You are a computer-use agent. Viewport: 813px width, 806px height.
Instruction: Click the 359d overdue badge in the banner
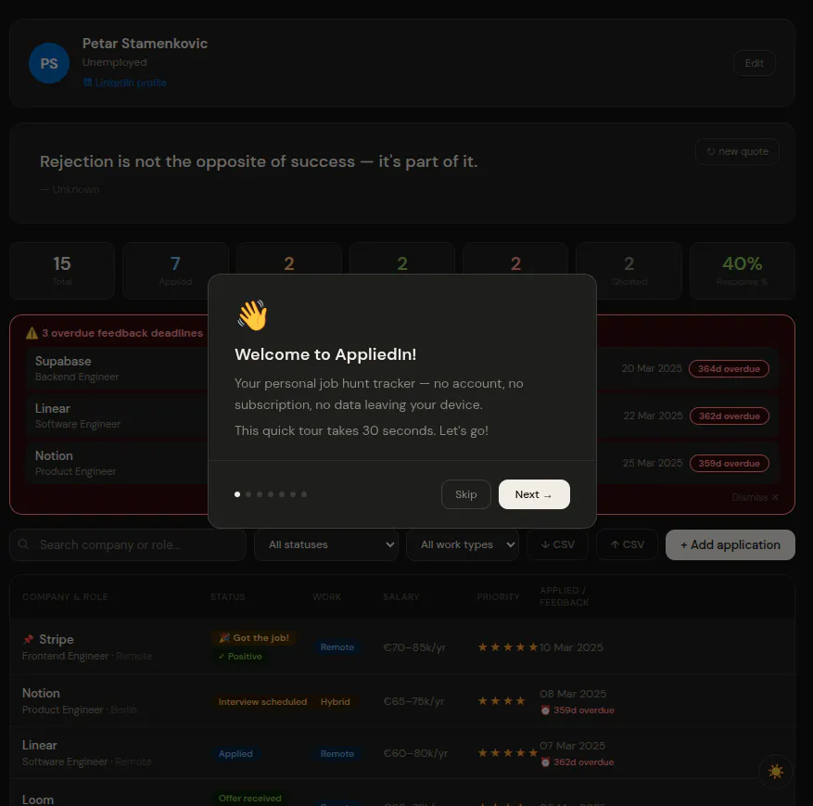[x=729, y=463]
